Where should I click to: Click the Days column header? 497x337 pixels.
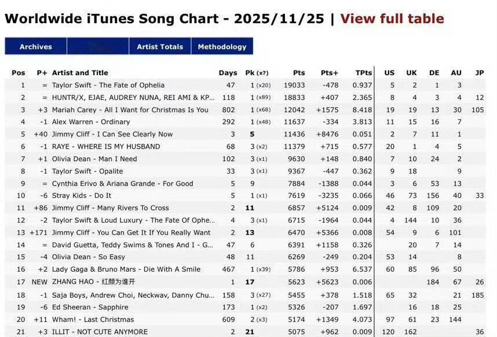coord(228,73)
